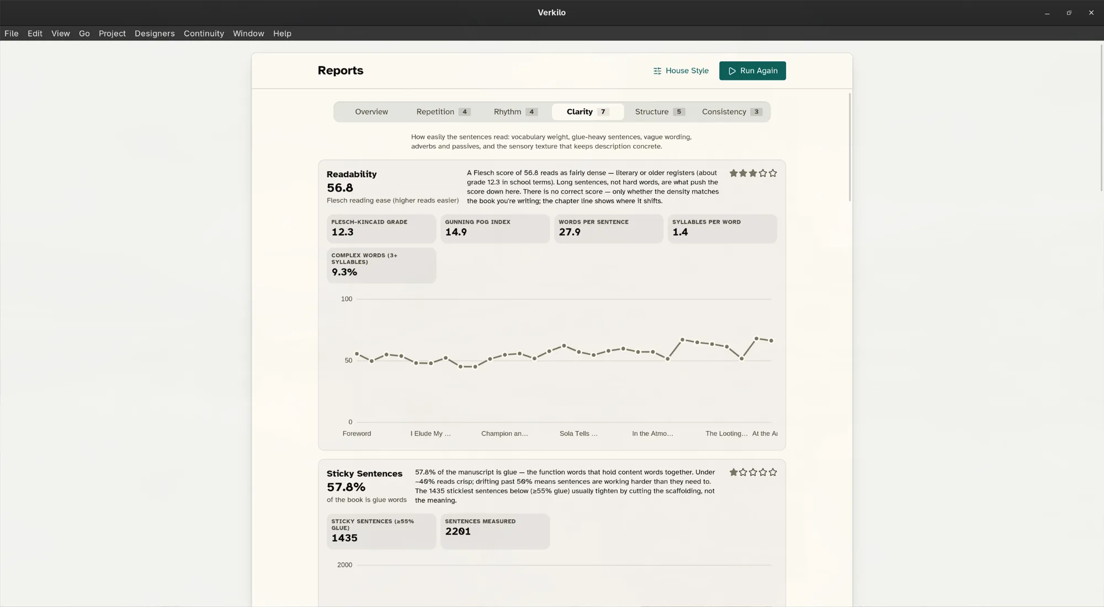Click the 'I Elude My …' chart label
1104x607 pixels.
pos(431,434)
